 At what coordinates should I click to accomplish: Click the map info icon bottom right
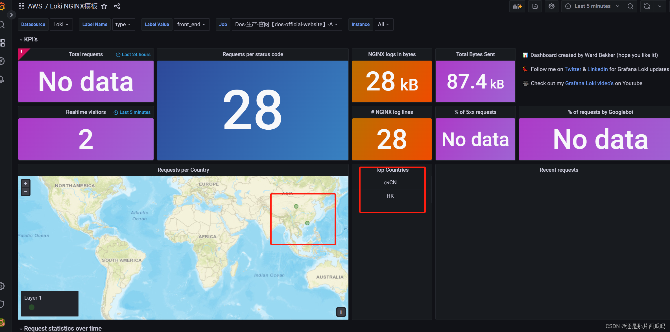pos(341,311)
